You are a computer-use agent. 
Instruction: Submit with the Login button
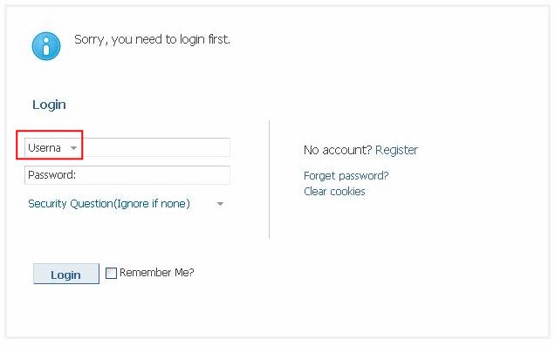click(x=66, y=274)
